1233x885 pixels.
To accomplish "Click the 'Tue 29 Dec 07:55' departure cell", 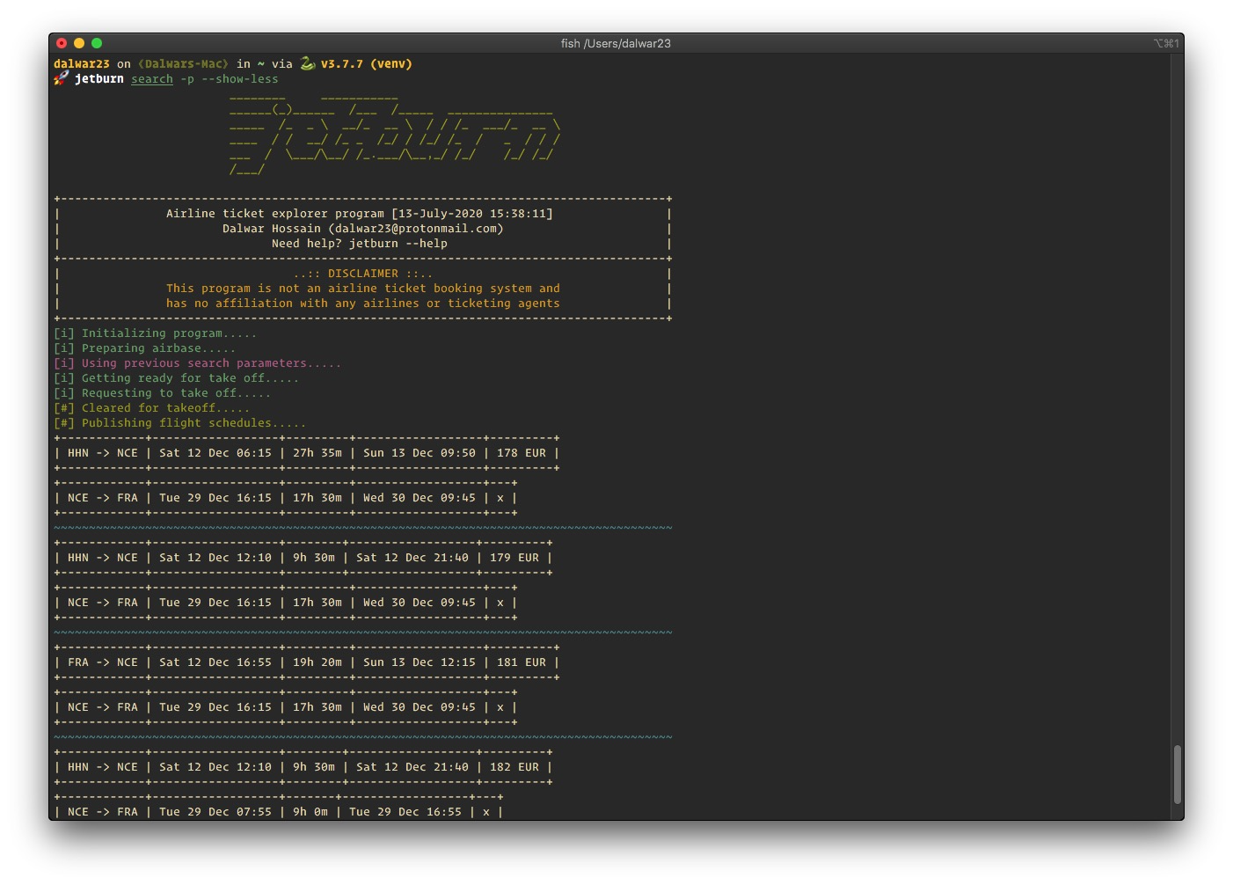I will point(215,812).
